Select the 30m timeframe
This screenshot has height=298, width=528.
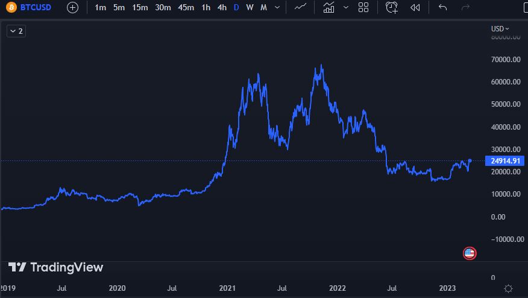coord(163,7)
